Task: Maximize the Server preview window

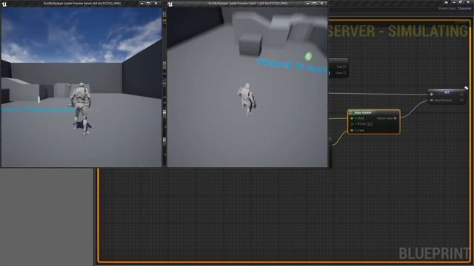Action: pyautogui.click(x=148, y=3)
